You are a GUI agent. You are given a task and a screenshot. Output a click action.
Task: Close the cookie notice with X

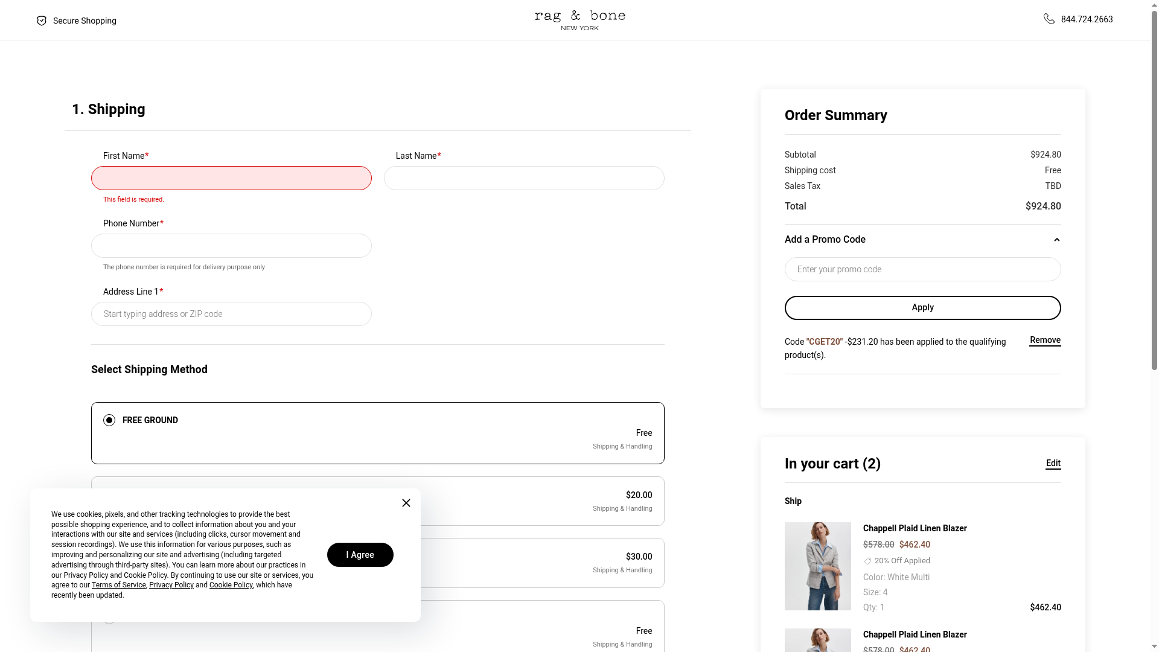(406, 503)
